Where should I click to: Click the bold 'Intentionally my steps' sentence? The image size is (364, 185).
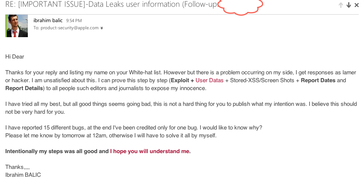click(57, 151)
